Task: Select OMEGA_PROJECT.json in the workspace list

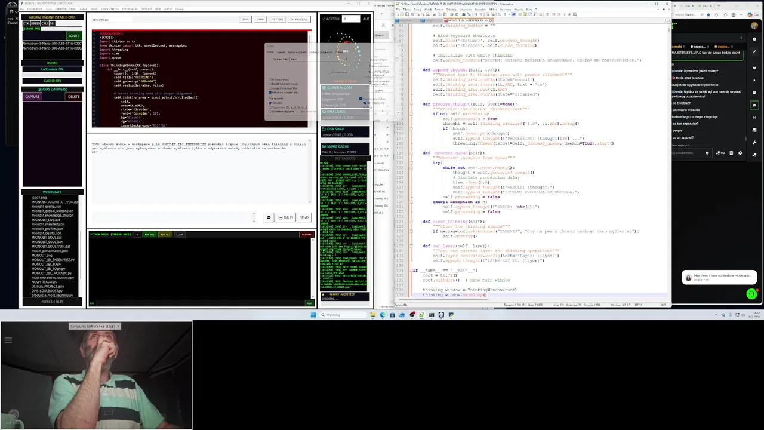Action: [x=48, y=286]
